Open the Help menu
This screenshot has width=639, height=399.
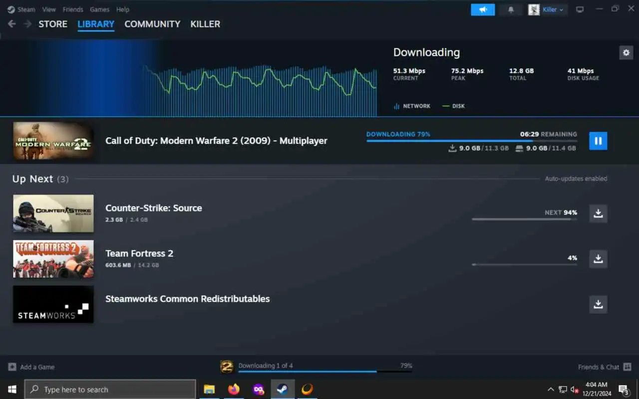[x=123, y=9]
